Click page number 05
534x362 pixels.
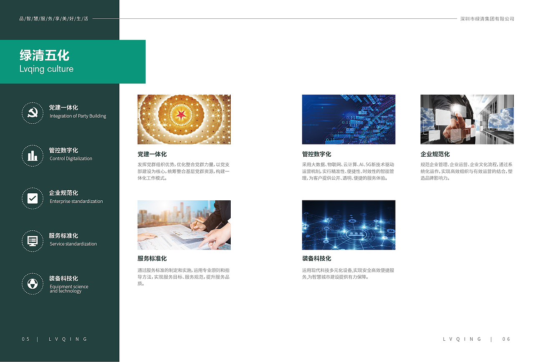click(x=26, y=339)
